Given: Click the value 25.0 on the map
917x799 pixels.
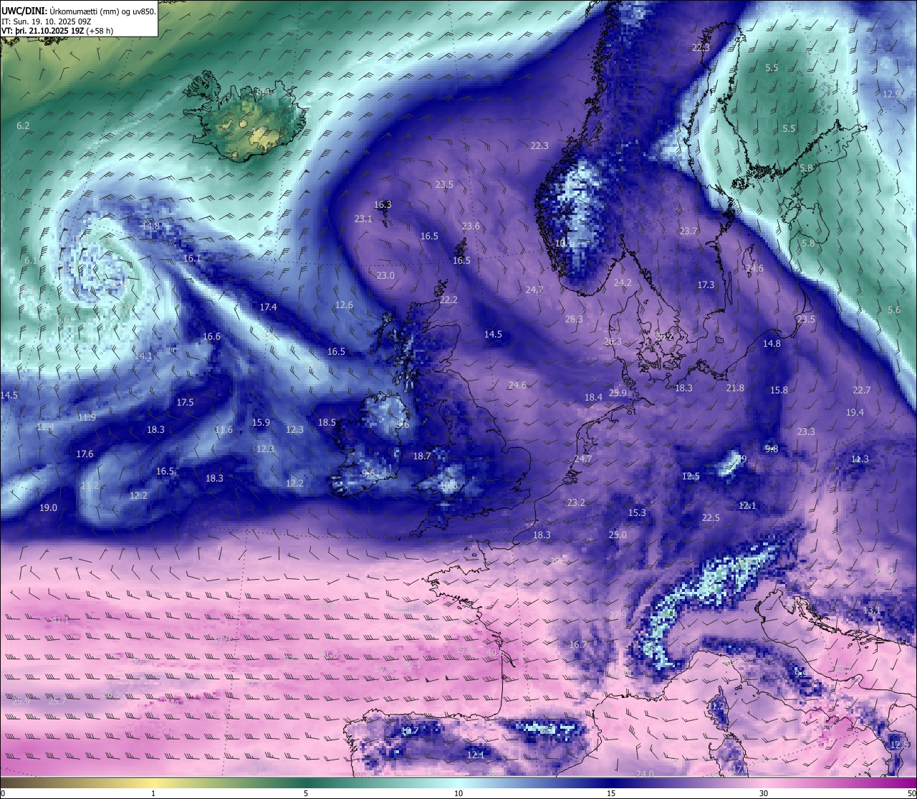Looking at the screenshot, I should tap(618, 535).
